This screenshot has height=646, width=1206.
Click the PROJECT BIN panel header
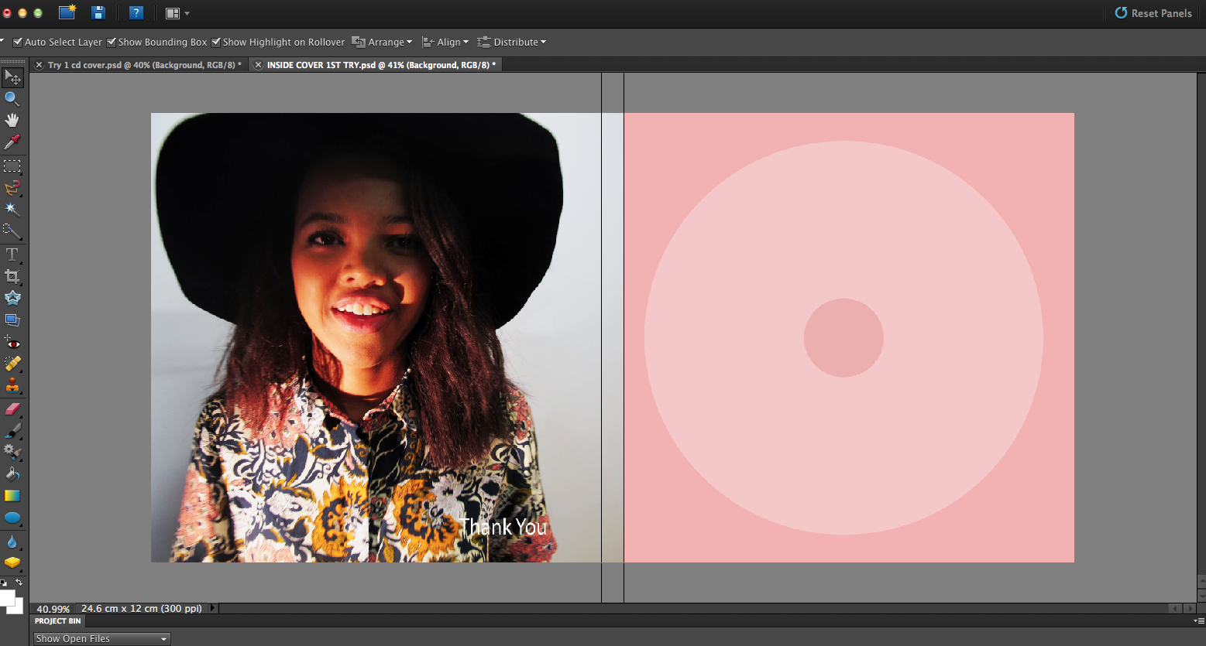click(57, 620)
